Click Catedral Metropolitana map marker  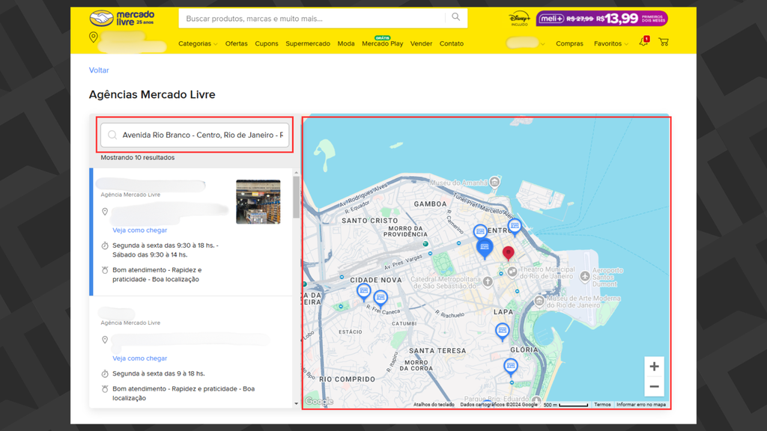[488, 281]
